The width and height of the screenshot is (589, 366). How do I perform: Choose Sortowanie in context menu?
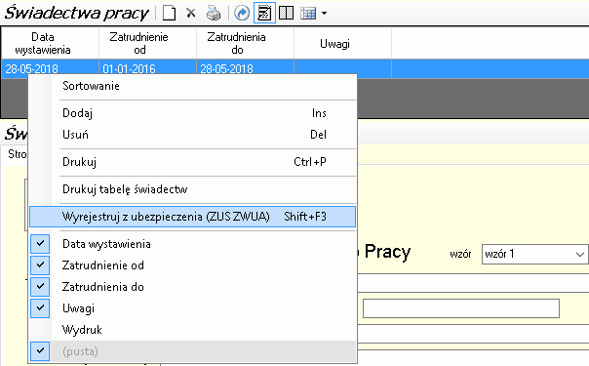pyautogui.click(x=192, y=86)
